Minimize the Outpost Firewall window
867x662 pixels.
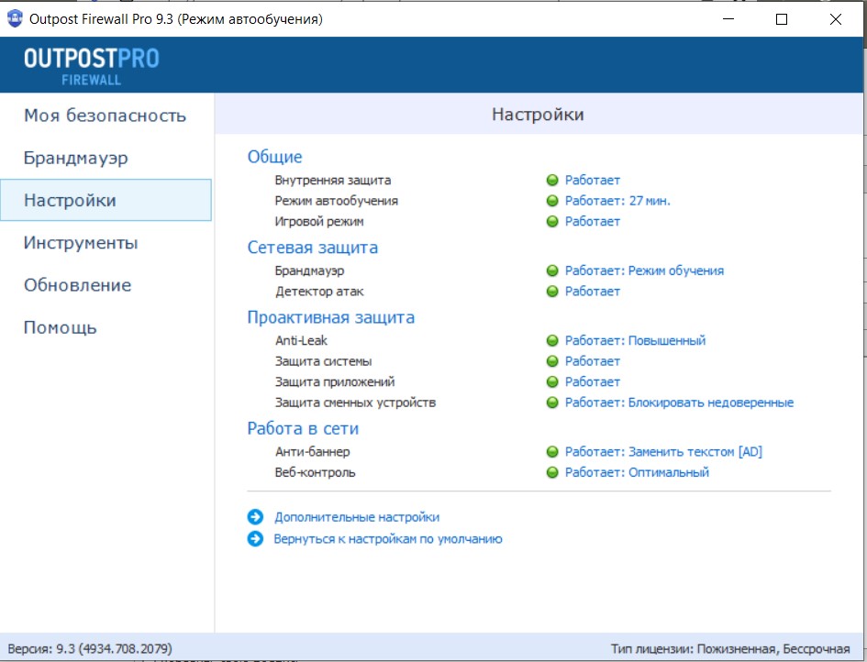click(728, 19)
